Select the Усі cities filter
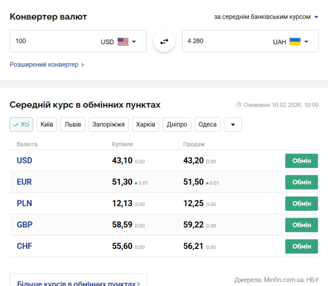The height and width of the screenshot is (286, 328). coord(21,124)
